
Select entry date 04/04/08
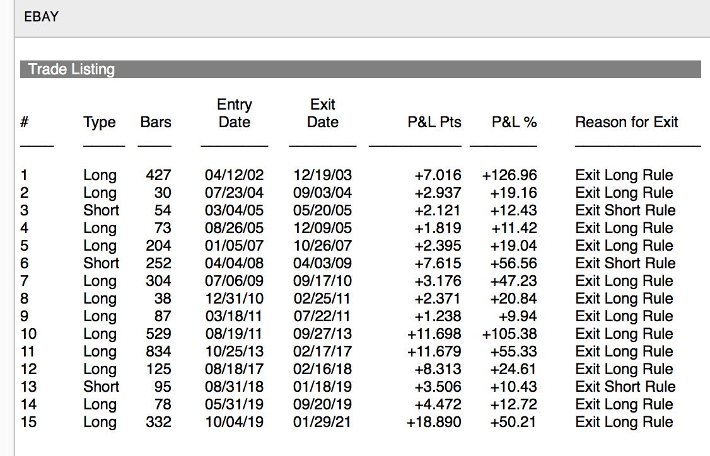pyautogui.click(x=234, y=263)
